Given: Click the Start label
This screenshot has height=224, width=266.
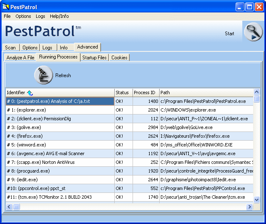Looking at the screenshot, I should coord(229,34).
